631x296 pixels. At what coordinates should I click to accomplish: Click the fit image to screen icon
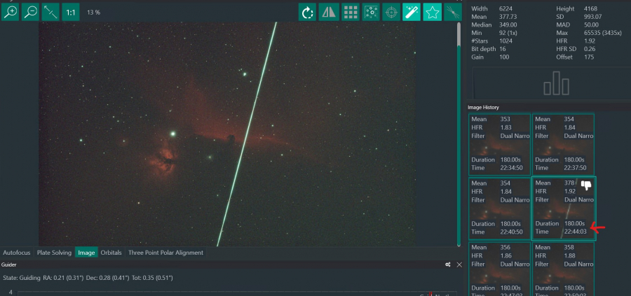tap(50, 12)
